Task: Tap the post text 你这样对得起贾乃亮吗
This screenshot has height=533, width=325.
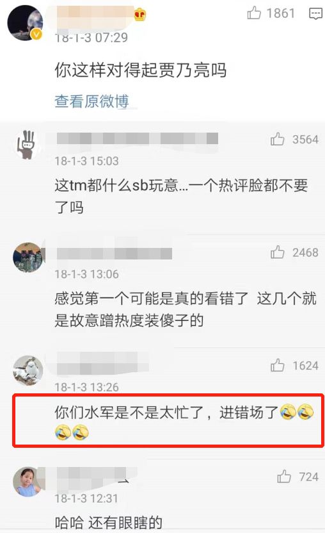Action: coord(140,70)
